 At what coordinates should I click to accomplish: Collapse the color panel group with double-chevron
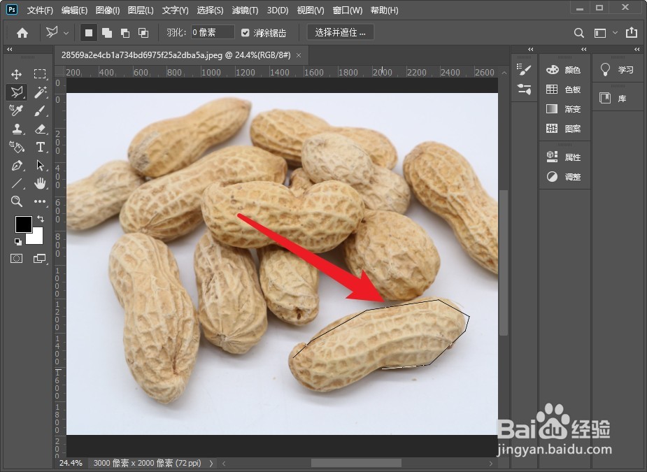coord(583,49)
